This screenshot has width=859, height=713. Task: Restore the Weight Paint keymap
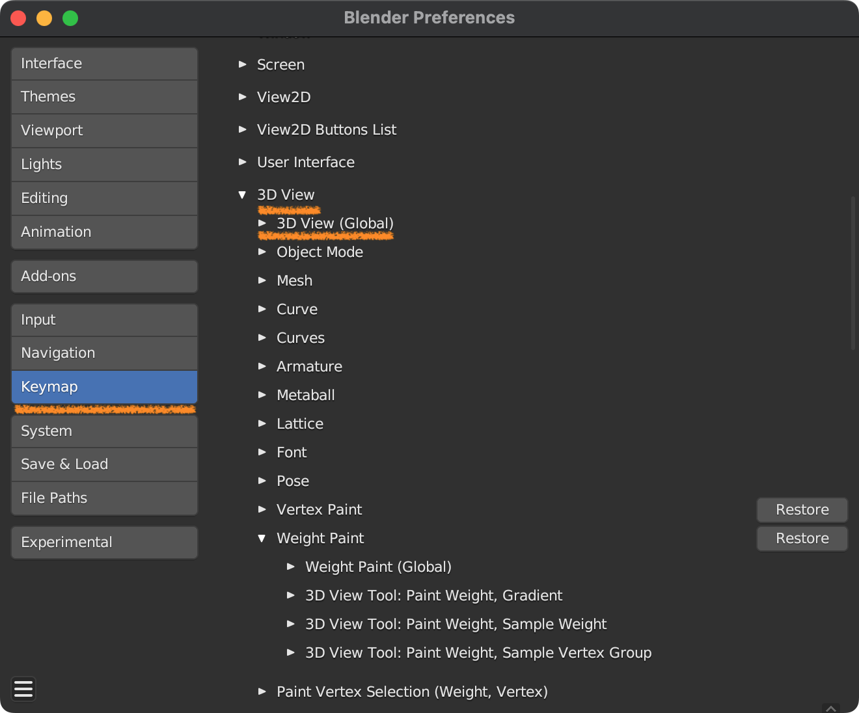[x=802, y=539]
